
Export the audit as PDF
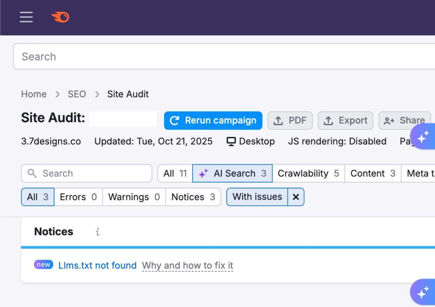coord(290,120)
